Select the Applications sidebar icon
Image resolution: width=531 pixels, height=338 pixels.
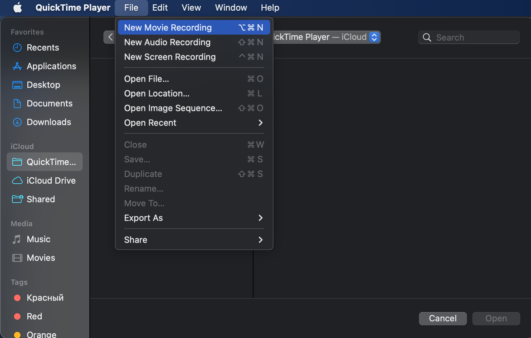[17, 66]
